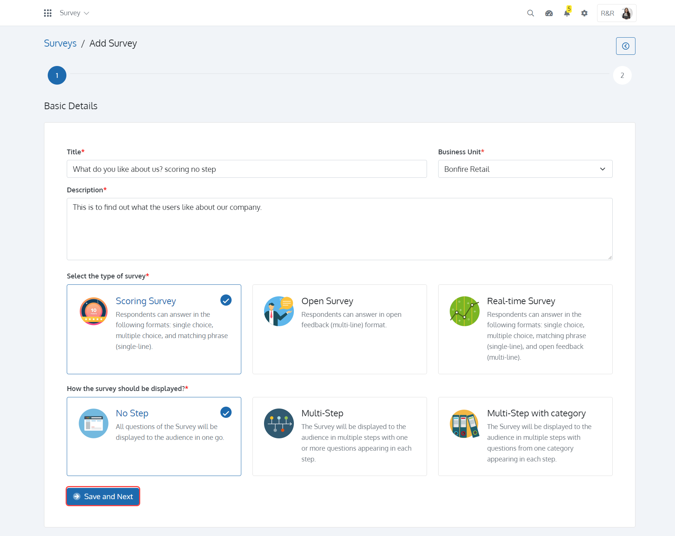Image resolution: width=675 pixels, height=536 pixels.
Task: Toggle the Scoring Survey selected checkmark
Action: 226,300
